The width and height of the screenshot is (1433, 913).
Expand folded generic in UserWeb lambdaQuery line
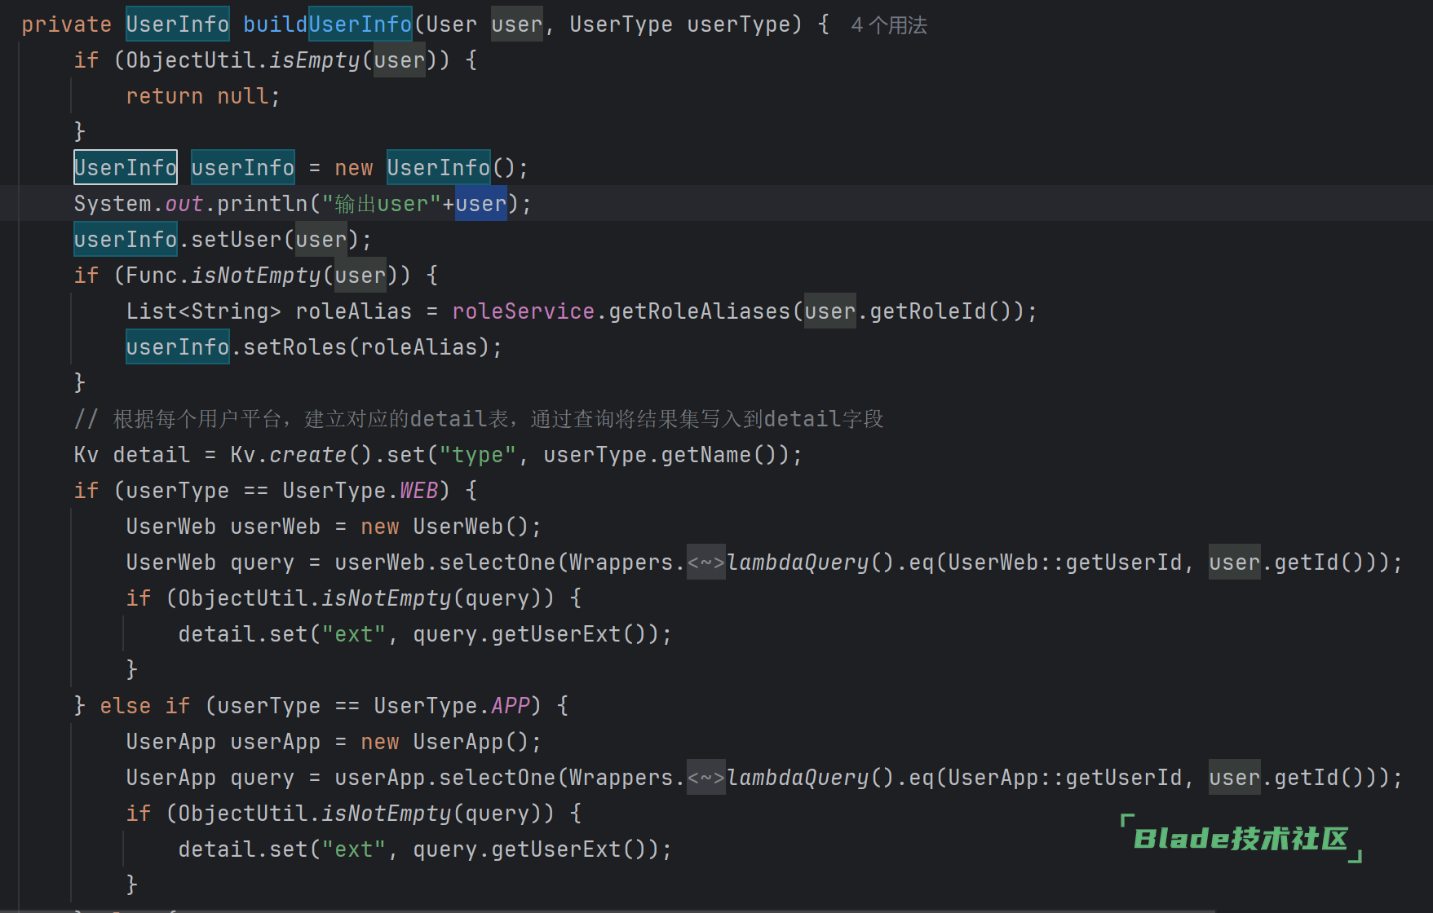coord(705,562)
